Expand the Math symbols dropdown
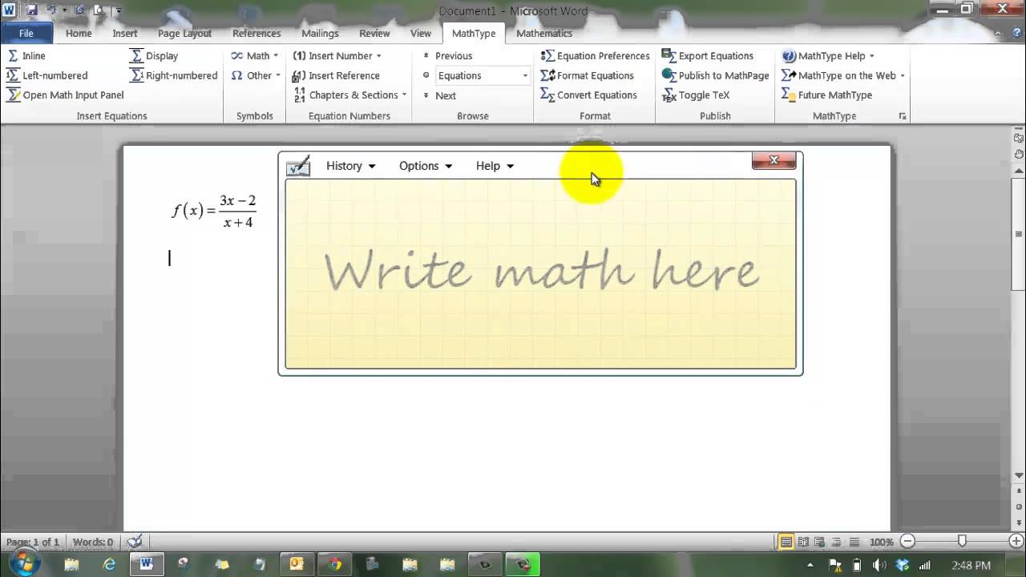 point(255,56)
